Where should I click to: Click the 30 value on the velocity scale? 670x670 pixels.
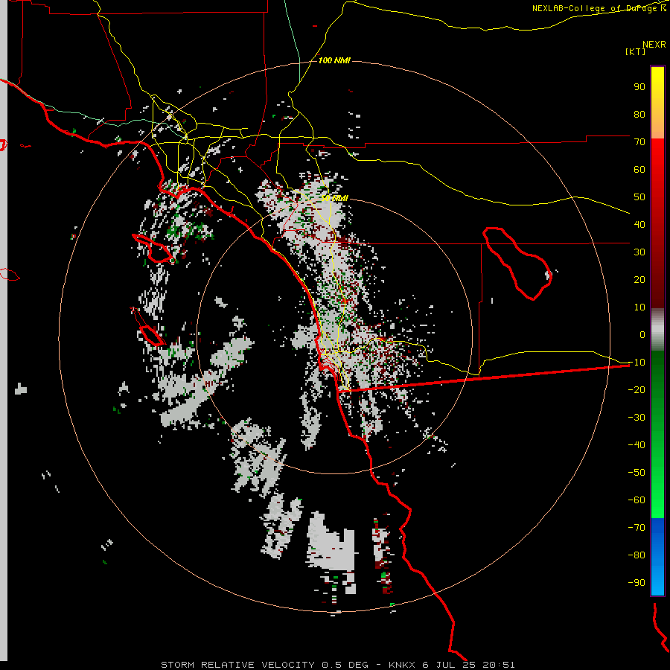639,252
